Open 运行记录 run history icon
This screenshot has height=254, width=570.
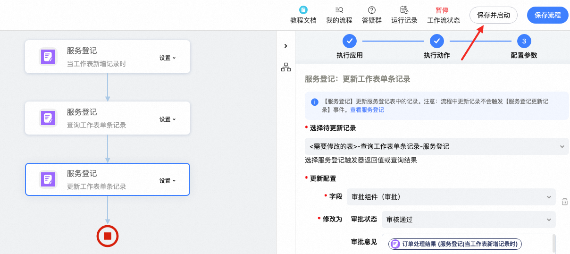tap(404, 10)
